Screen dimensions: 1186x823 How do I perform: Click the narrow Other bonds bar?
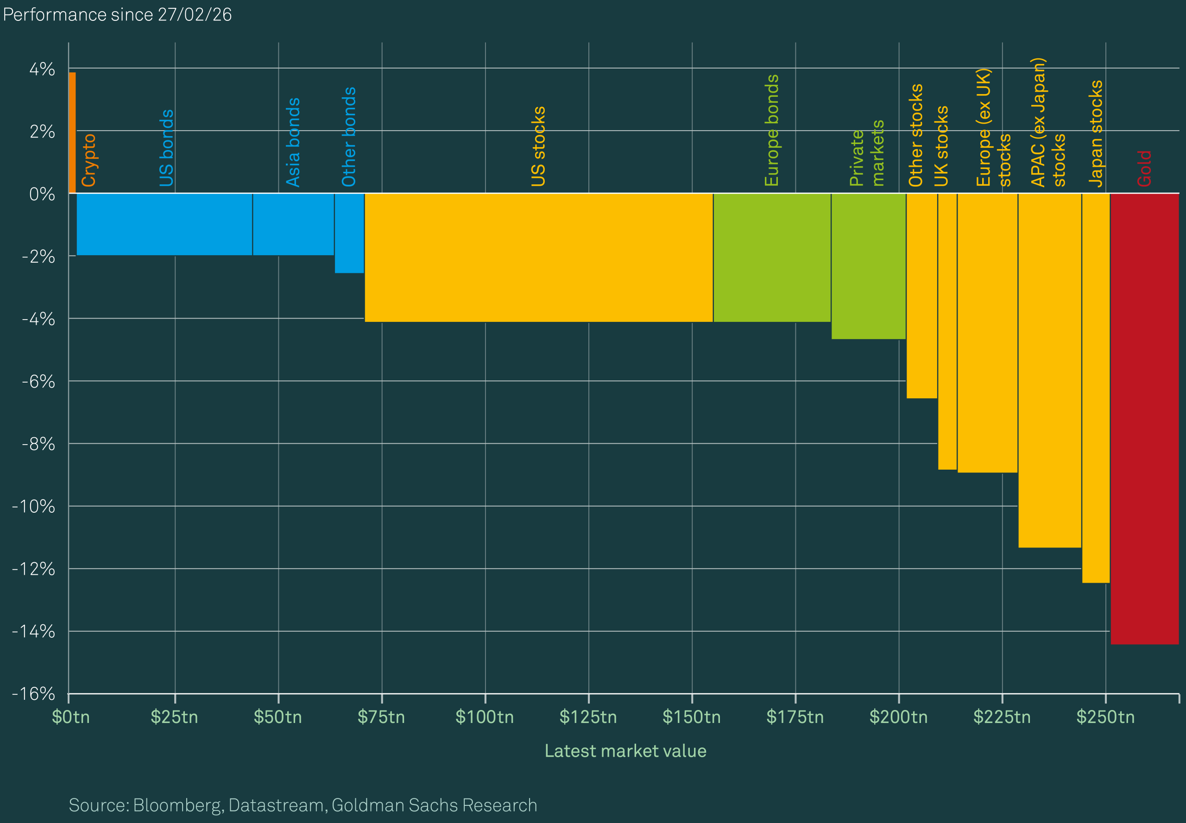tap(349, 233)
